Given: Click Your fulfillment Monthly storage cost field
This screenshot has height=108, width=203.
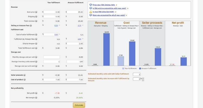Looking at the screenshot, I should click(x=52, y=57).
